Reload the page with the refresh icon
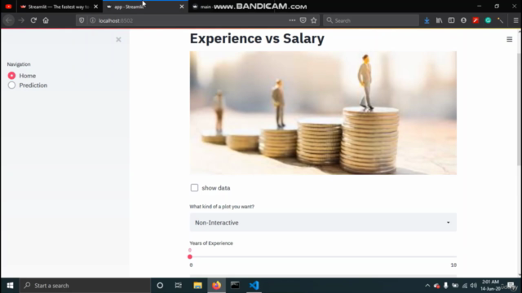Screen dimensions: 522x293 click(33, 20)
